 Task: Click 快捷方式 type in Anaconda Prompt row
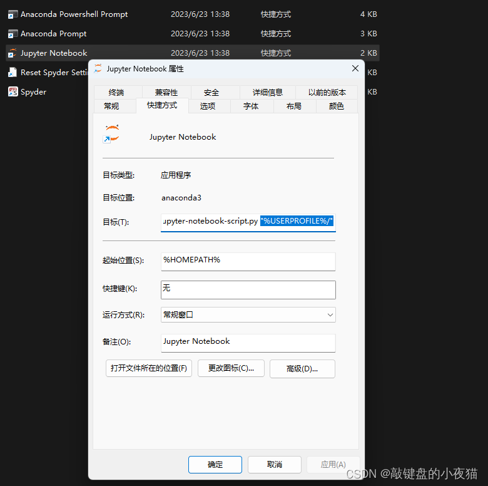pyautogui.click(x=276, y=34)
